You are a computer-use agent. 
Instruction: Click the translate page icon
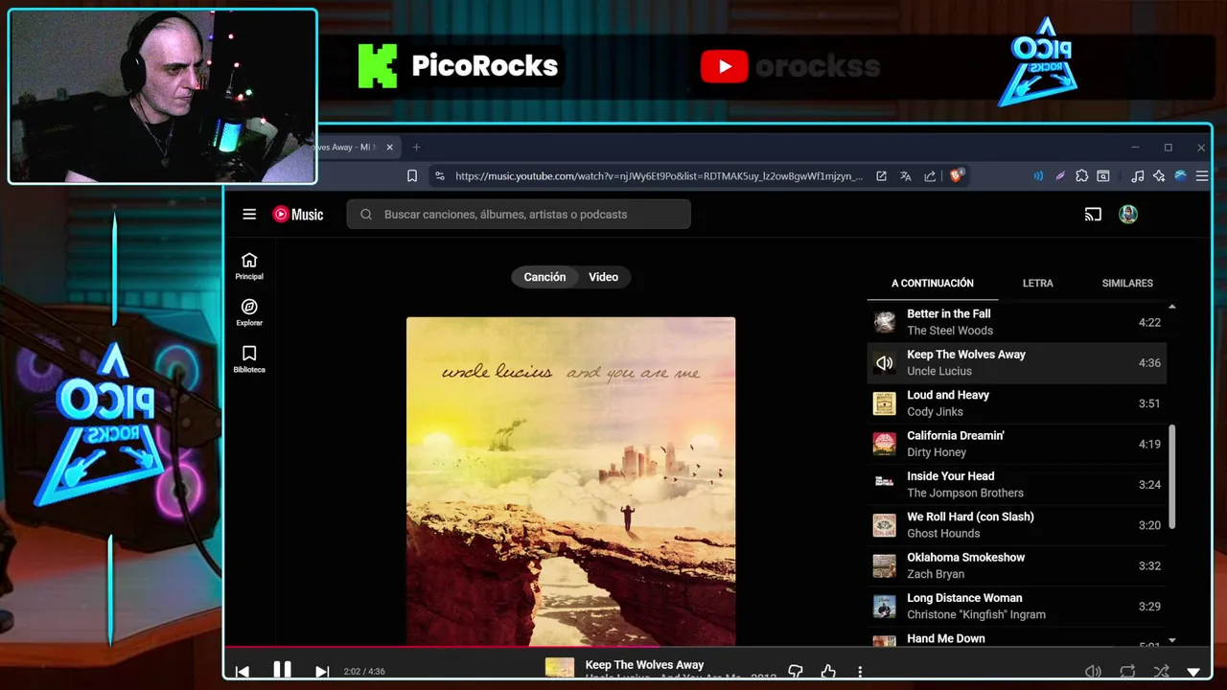coord(905,176)
